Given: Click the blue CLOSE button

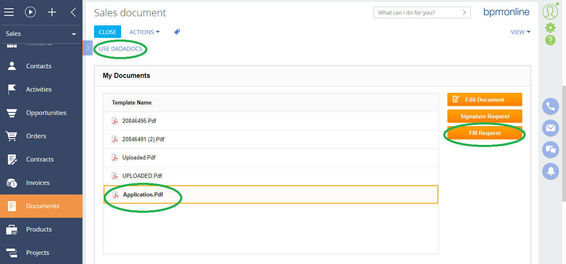Looking at the screenshot, I should click(x=107, y=32).
